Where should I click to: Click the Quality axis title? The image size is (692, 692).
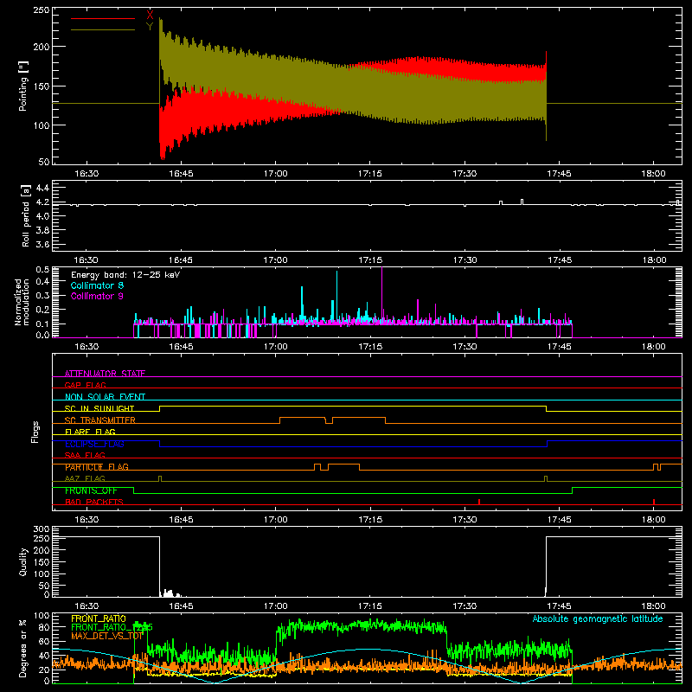click(23, 561)
